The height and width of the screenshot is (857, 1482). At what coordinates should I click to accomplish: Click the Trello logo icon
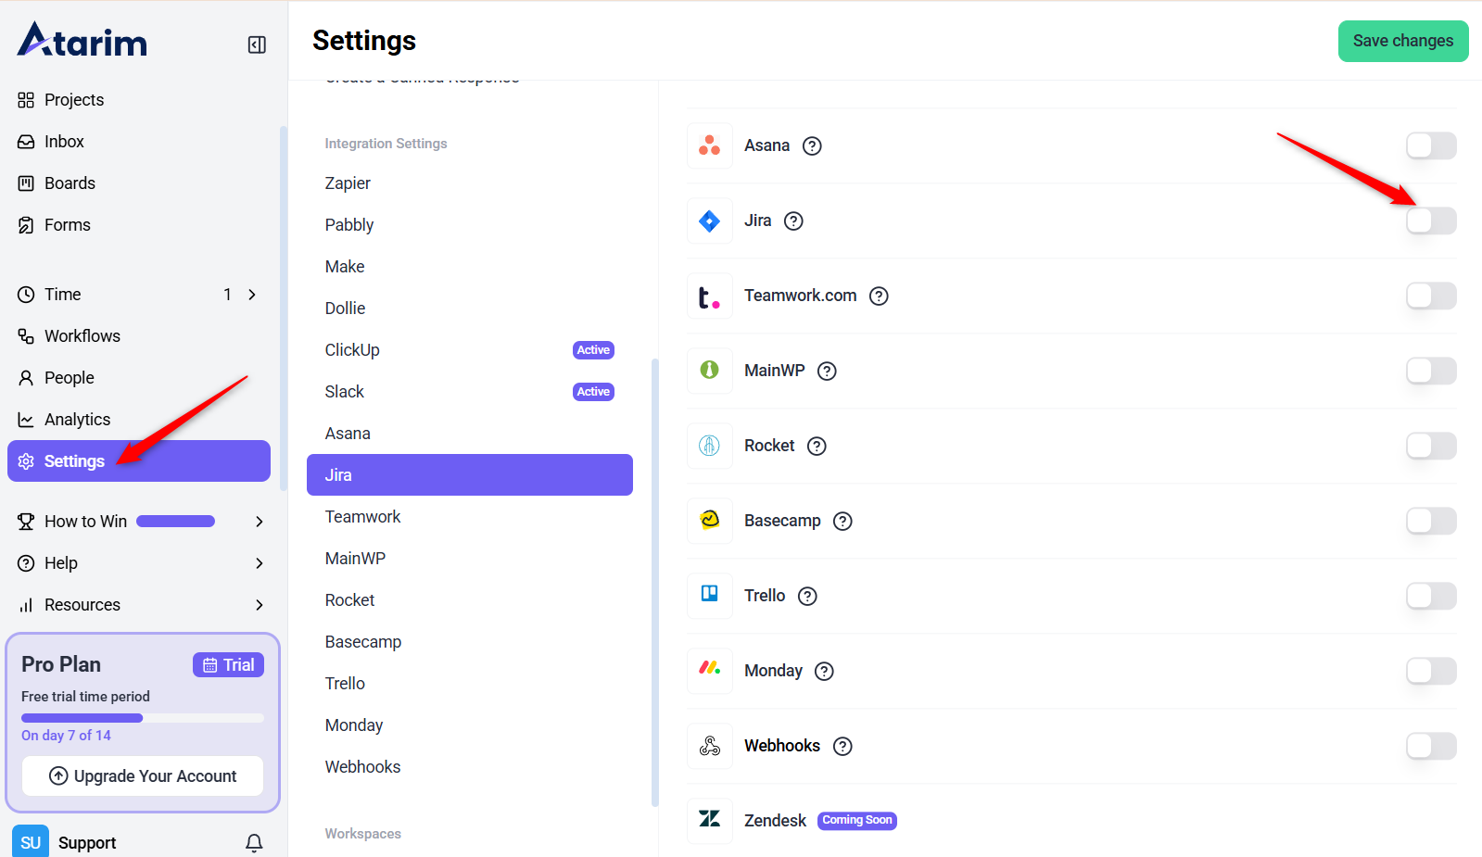(710, 595)
